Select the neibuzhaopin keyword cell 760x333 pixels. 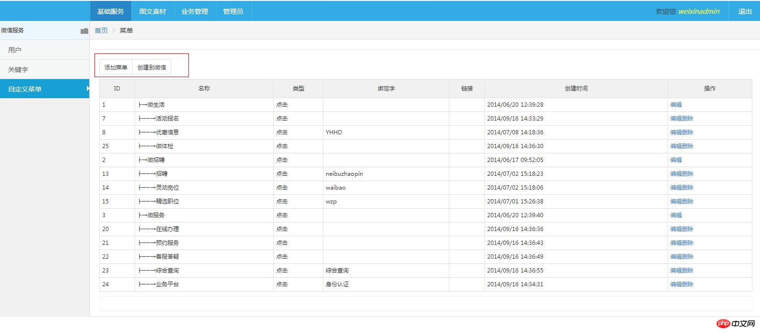[386, 174]
